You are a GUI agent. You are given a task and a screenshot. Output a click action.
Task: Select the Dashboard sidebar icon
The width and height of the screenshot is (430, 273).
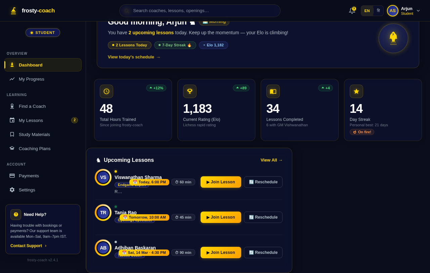pos(12,65)
